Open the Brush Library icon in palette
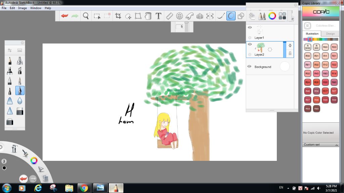The height and width of the screenshot is (193, 344). pyautogui.click(x=20, y=50)
